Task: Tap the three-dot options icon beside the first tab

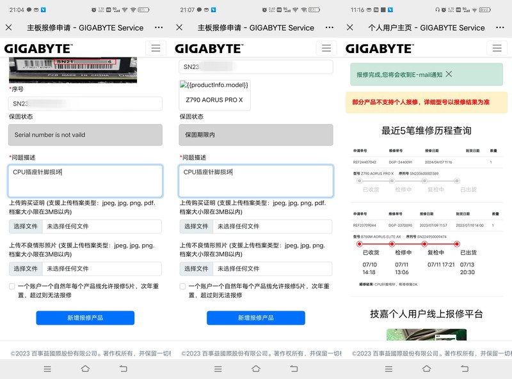Action: (x=159, y=28)
